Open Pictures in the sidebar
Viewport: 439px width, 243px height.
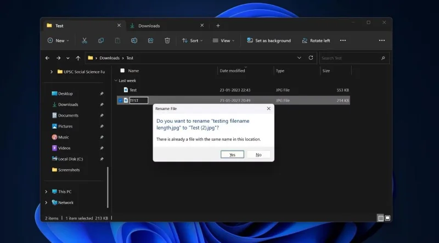pyautogui.click(x=62, y=126)
